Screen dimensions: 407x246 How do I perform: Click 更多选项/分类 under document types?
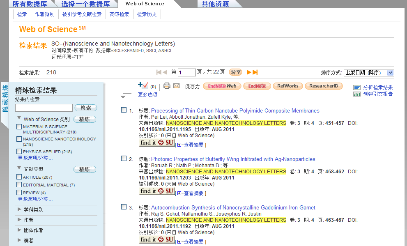(x=35, y=199)
